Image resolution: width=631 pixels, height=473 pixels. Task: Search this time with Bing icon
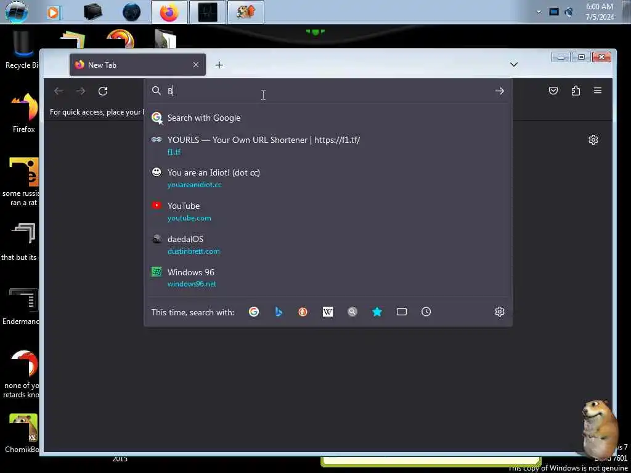click(279, 312)
